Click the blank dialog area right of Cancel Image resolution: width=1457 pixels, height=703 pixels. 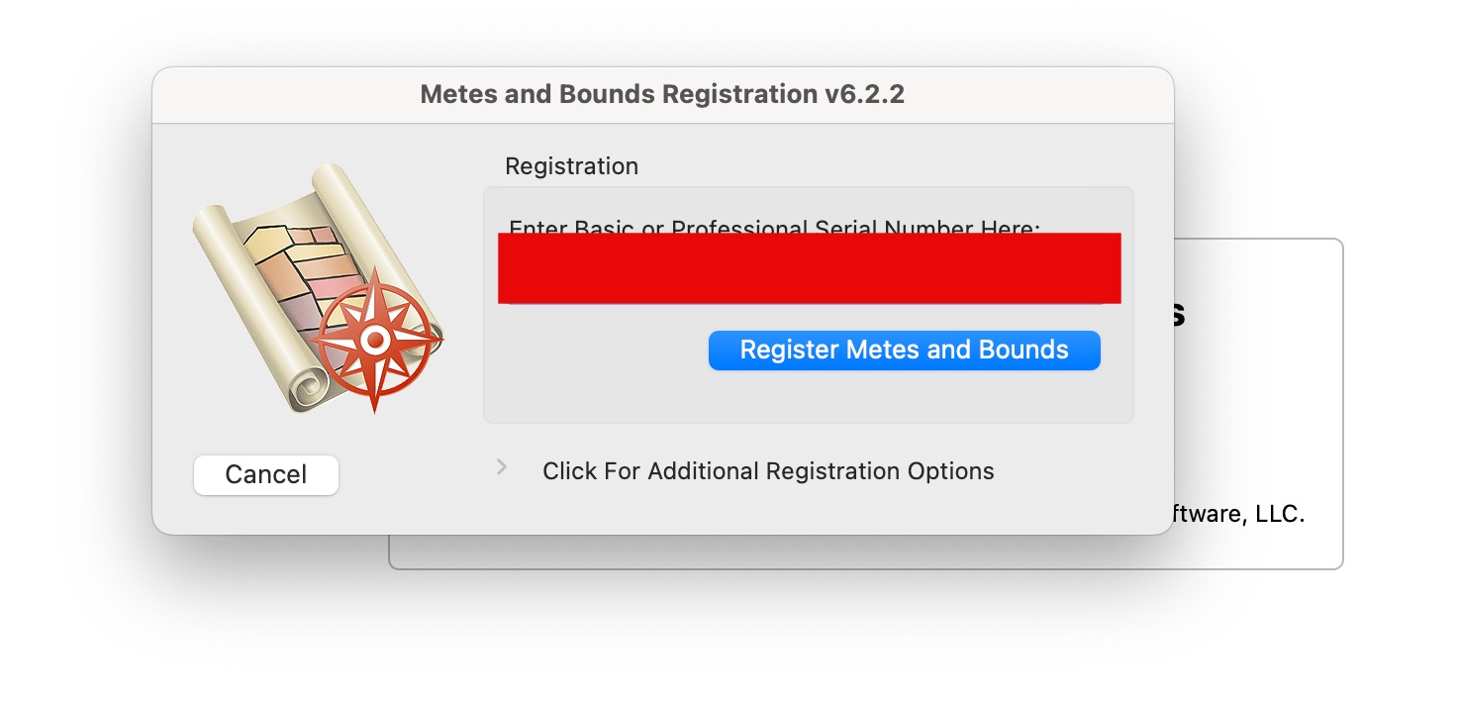(416, 495)
